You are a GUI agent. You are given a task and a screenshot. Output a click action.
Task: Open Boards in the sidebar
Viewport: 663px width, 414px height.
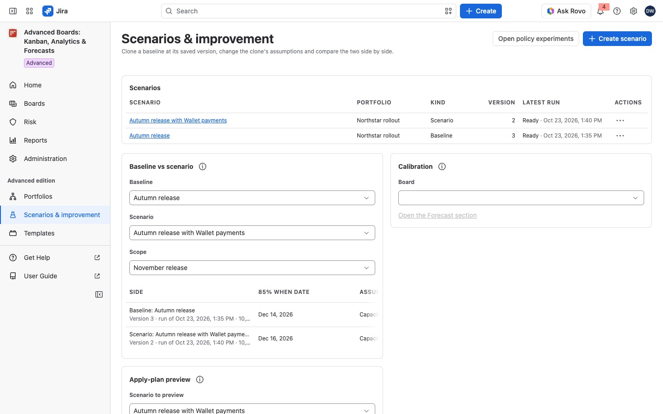55,103
